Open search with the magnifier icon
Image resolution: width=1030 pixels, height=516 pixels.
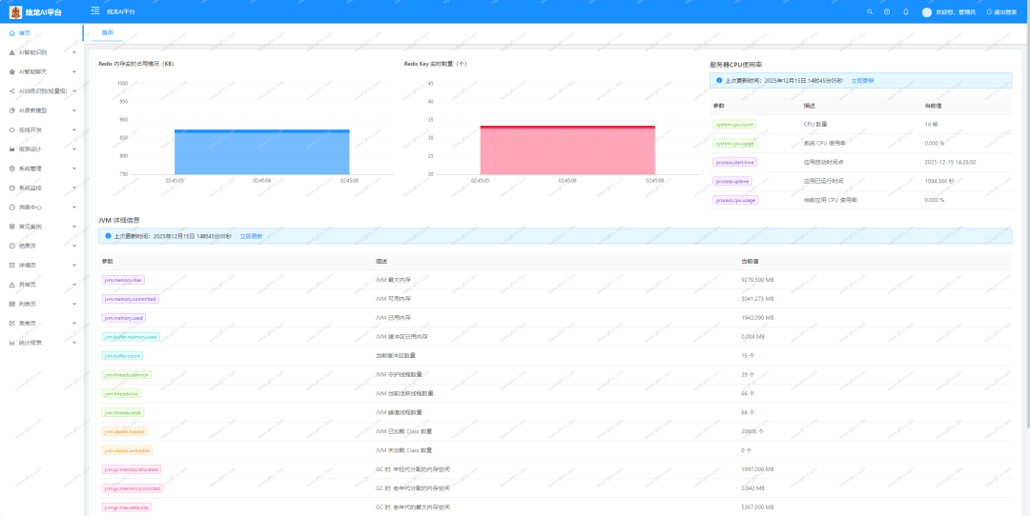(x=870, y=11)
